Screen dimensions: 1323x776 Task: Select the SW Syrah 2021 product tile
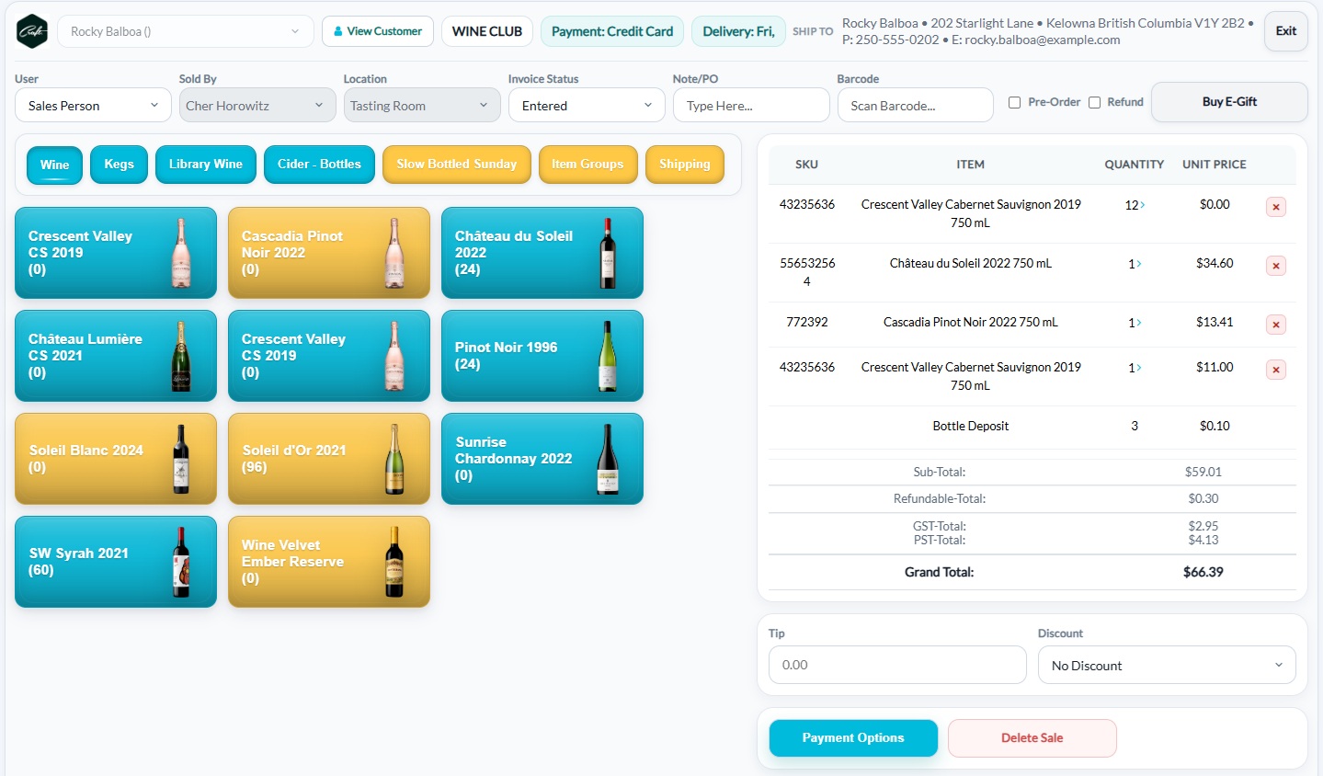point(116,562)
